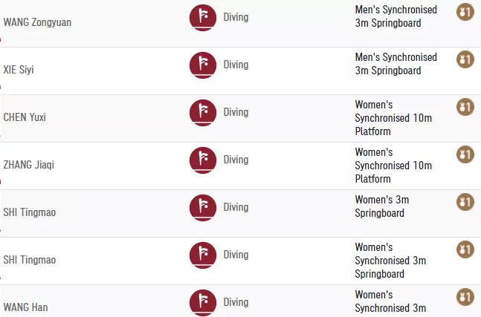Open athlete WANG Zongyuan's name link

pos(37,22)
